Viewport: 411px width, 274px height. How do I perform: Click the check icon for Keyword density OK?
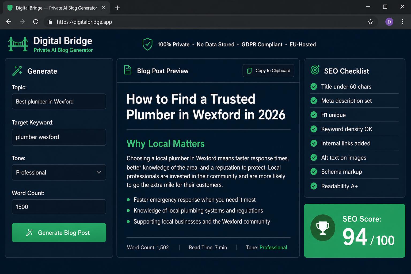click(x=314, y=129)
